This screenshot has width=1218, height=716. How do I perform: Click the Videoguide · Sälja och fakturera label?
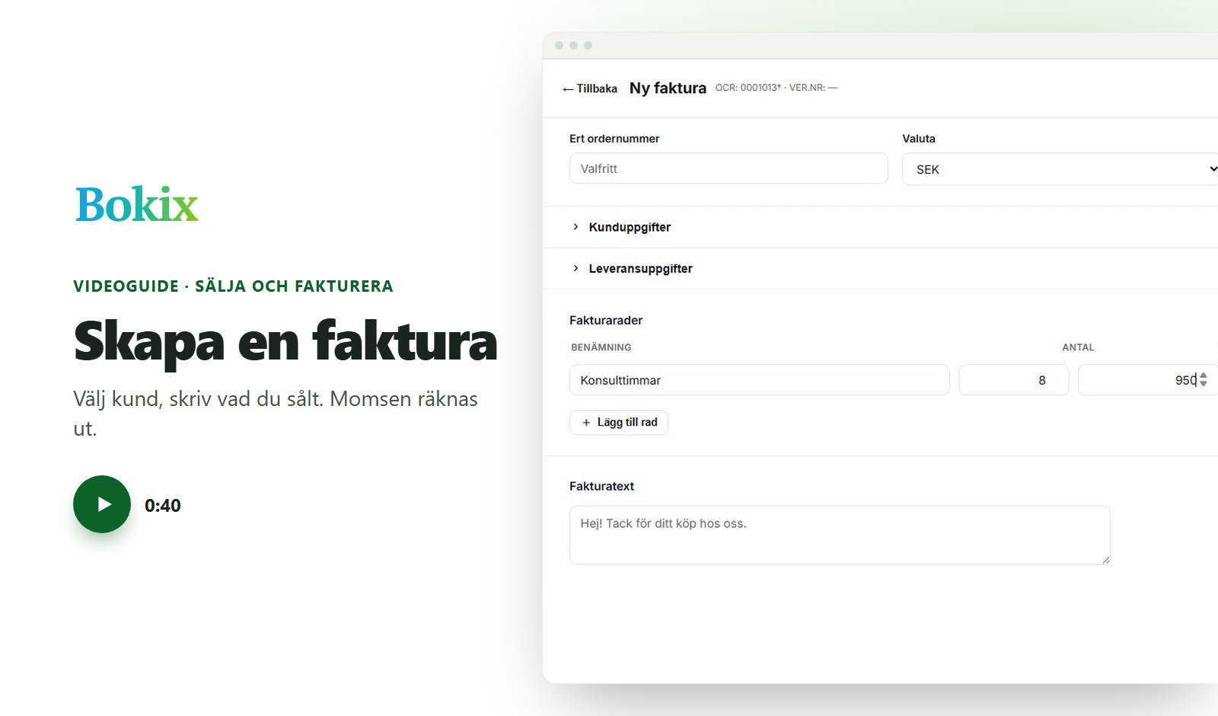233,286
